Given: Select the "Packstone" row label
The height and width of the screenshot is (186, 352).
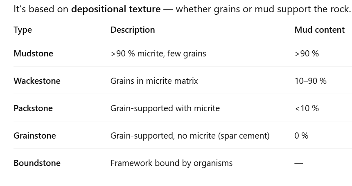Looking at the screenshot, I should coord(33,108).
